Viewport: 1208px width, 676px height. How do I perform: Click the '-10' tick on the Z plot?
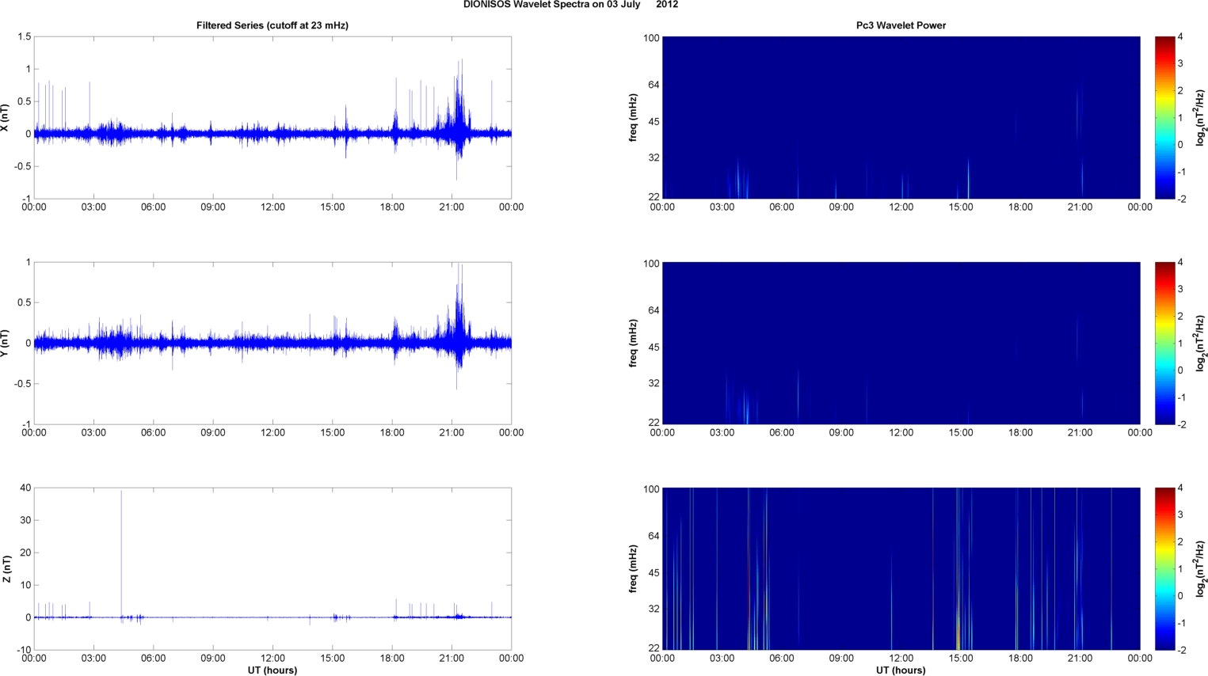[x=25, y=651]
